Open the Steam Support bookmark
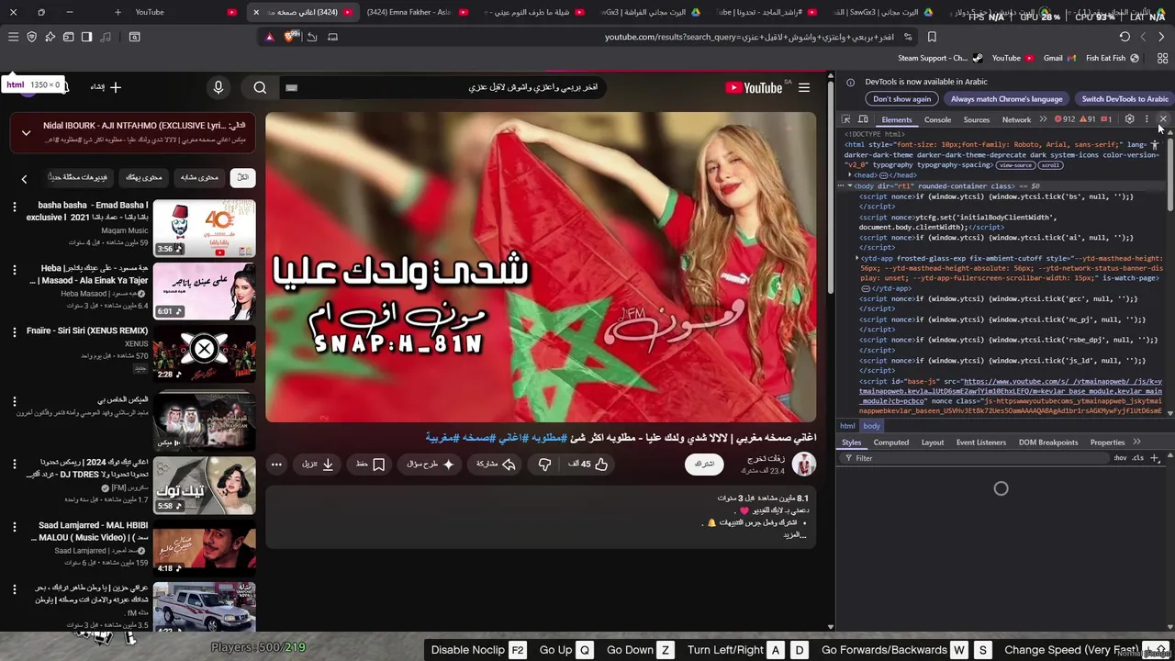1175x661 pixels. 939,58
